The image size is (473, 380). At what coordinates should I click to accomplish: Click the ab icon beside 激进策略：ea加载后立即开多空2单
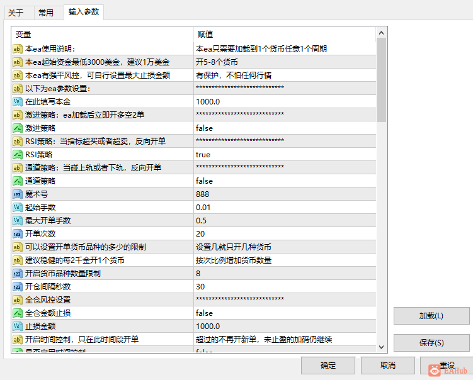pos(18,115)
